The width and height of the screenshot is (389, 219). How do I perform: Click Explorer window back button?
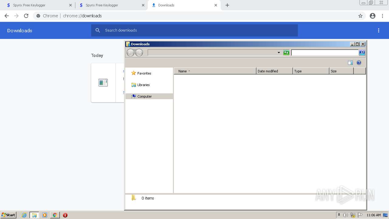pyautogui.click(x=130, y=53)
